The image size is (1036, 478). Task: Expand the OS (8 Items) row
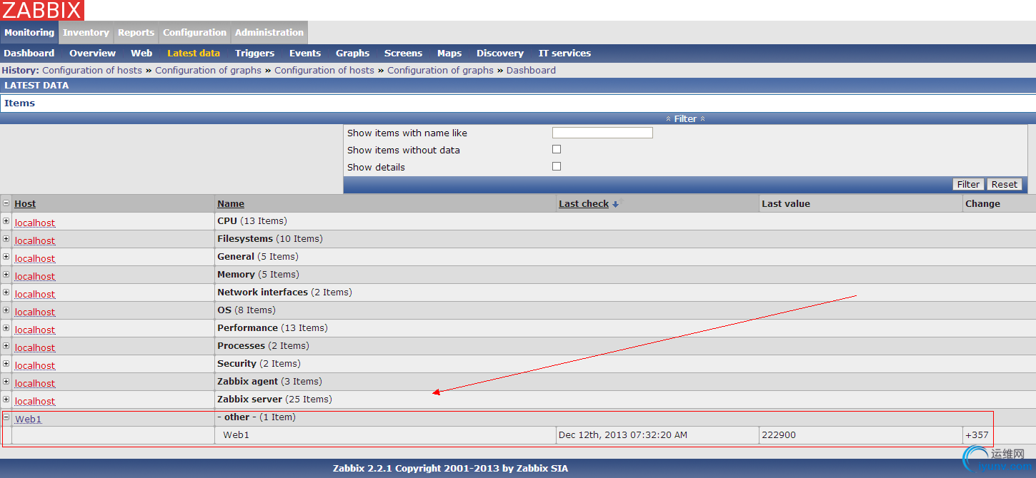coord(6,310)
